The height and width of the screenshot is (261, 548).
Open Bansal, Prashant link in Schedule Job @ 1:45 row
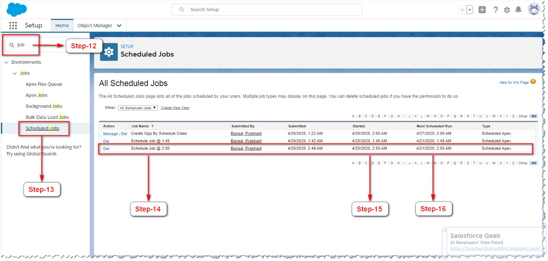[246, 141]
